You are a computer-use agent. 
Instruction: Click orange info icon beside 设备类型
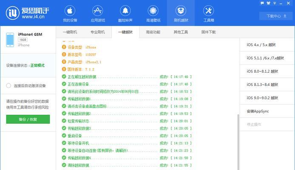(x=64, y=47)
